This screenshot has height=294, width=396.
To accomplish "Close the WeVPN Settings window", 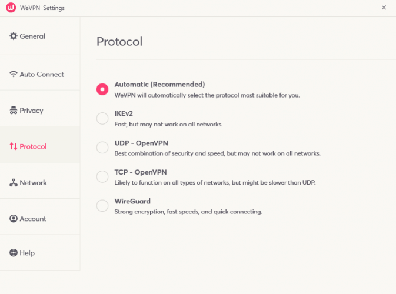I will 384,8.
